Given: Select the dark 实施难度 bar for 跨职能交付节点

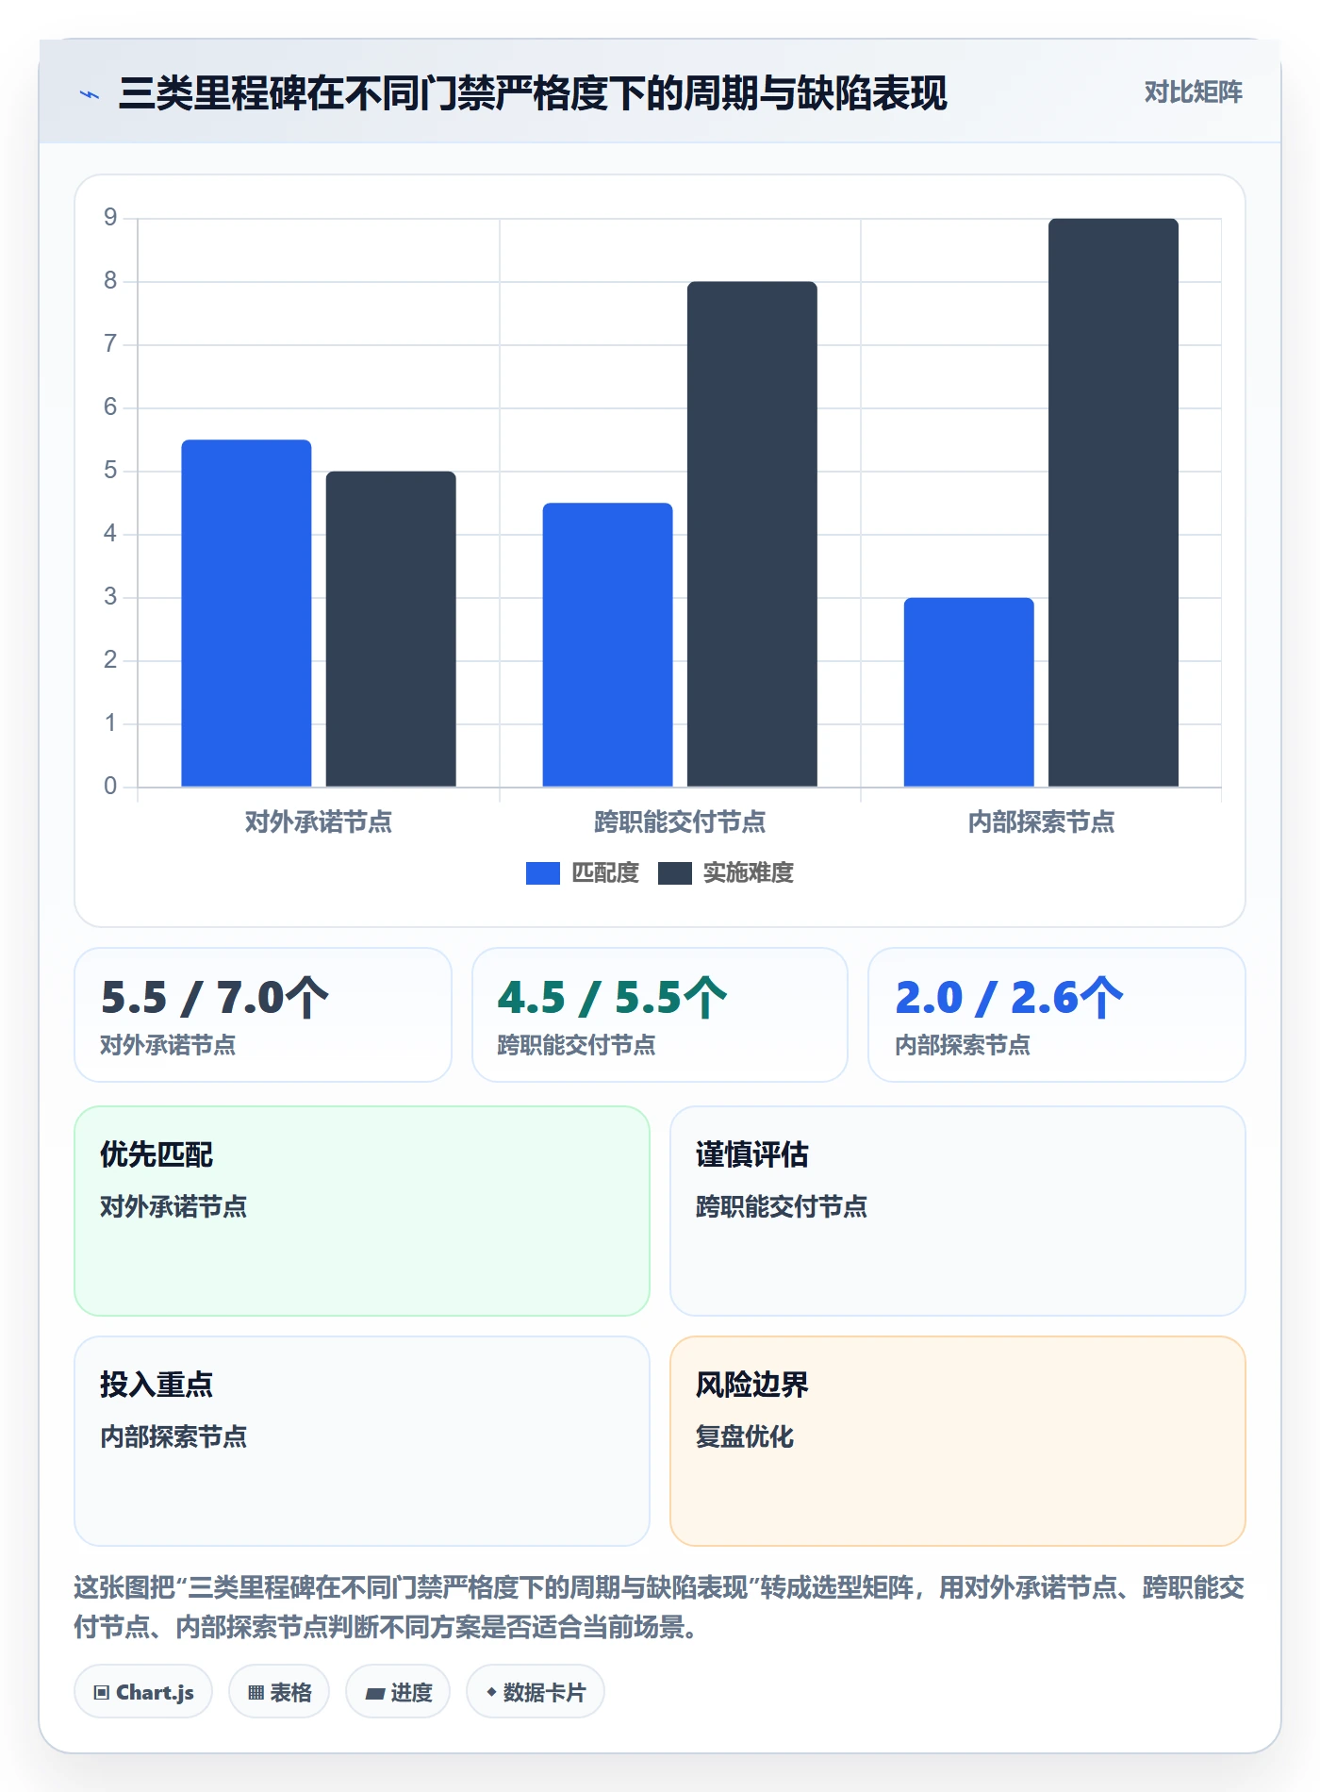Looking at the screenshot, I should 751,534.
